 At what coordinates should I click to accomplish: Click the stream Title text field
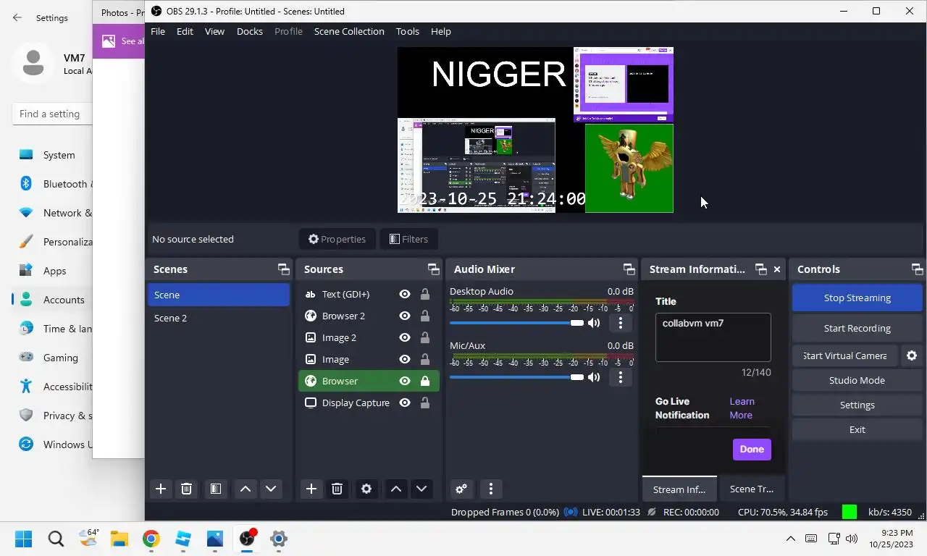(713, 337)
